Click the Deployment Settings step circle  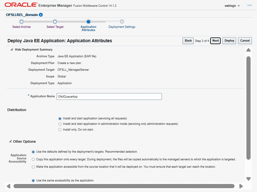pos(122,22)
